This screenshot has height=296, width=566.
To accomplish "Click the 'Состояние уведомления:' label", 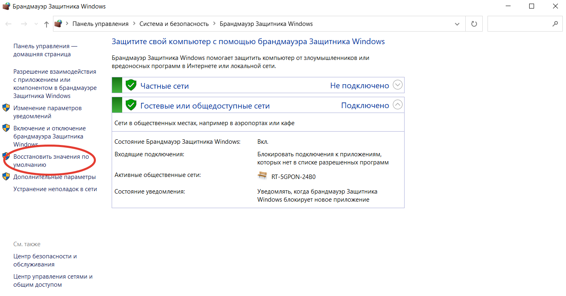I will point(150,192).
